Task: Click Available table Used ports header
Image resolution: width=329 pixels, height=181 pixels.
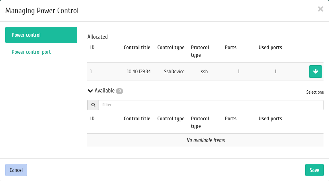Action: tap(270, 118)
